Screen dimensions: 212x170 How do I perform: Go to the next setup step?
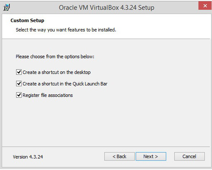[x=151, y=156]
